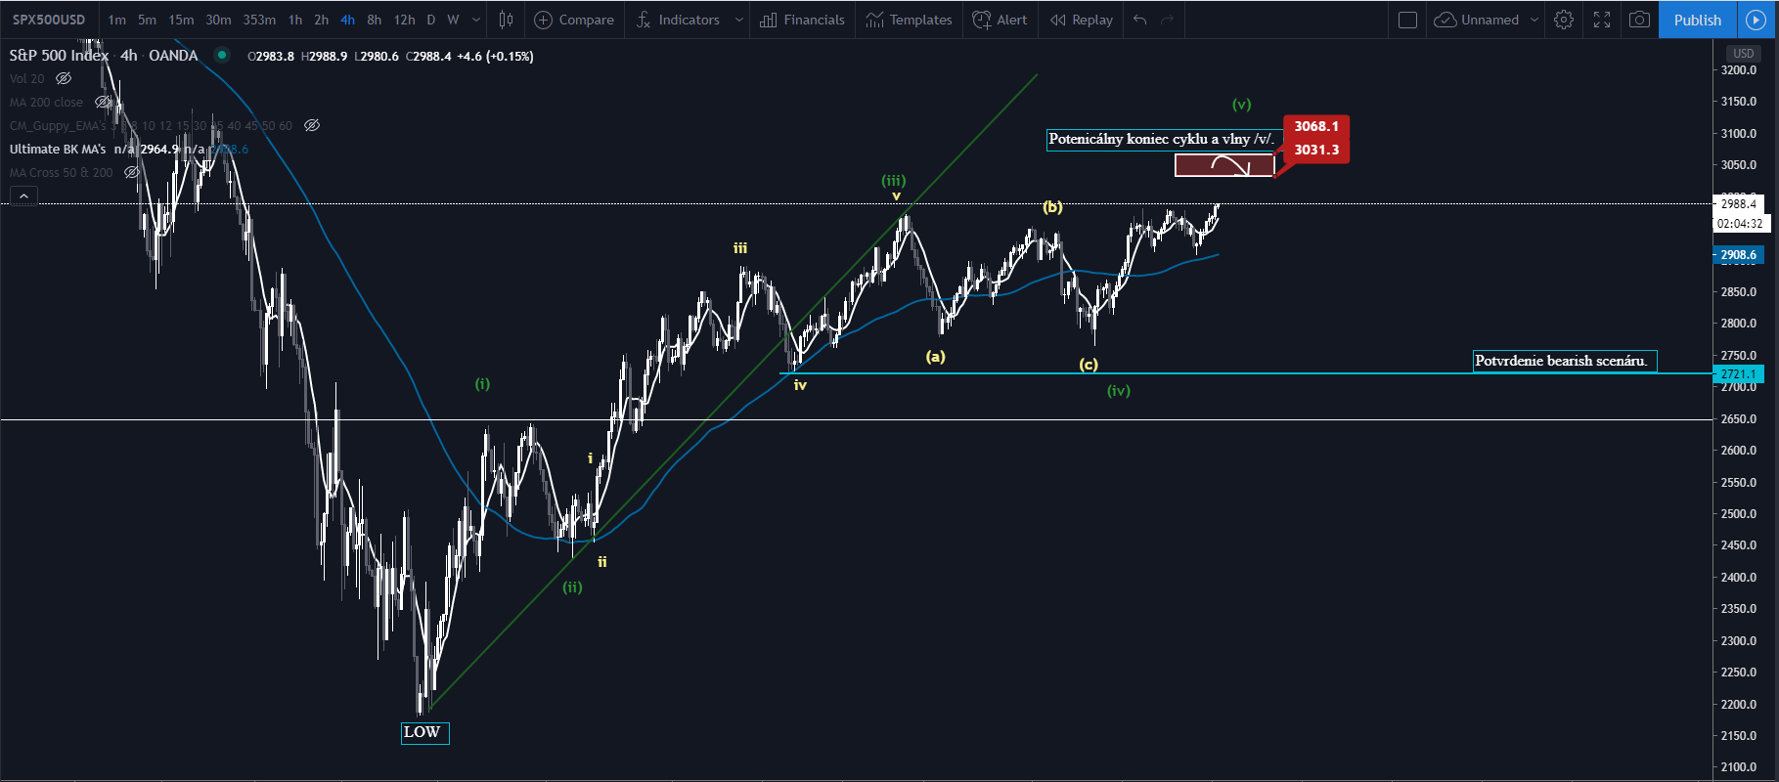Image resolution: width=1779 pixels, height=782 pixels.
Task: Collapse the indicator legend list
Action: [23, 196]
